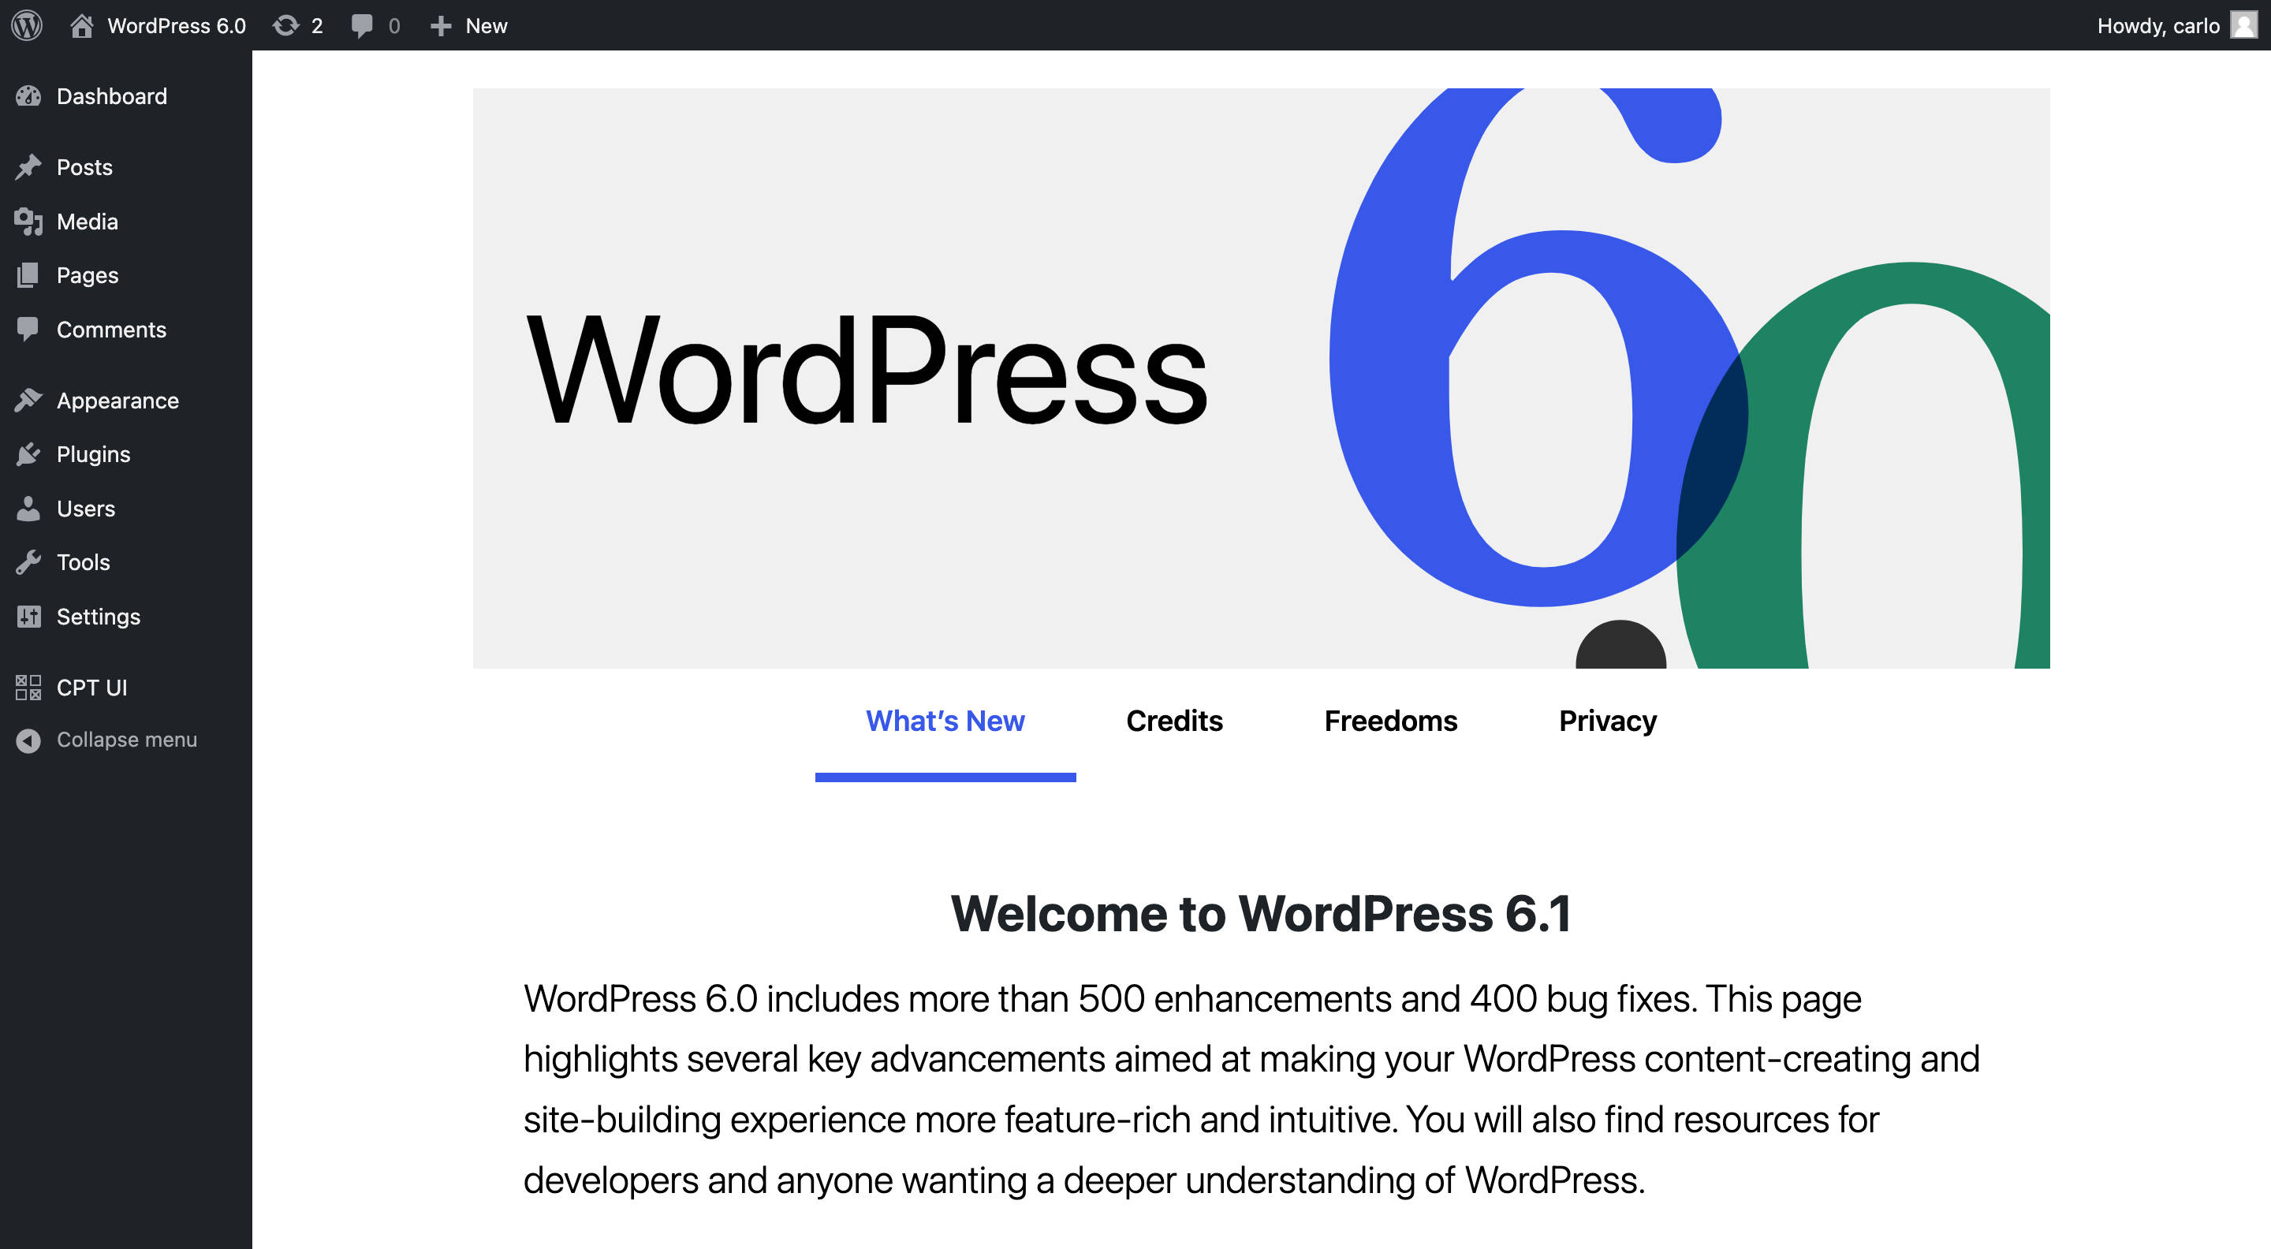Screen dimensions: 2271x1249
Task: Click the Updates counter showing 2
Action: (x=298, y=24)
